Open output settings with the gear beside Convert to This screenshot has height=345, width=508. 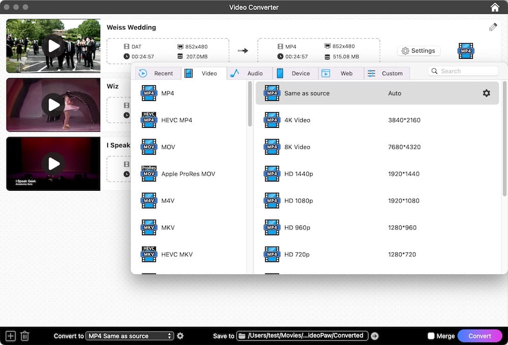coord(180,335)
